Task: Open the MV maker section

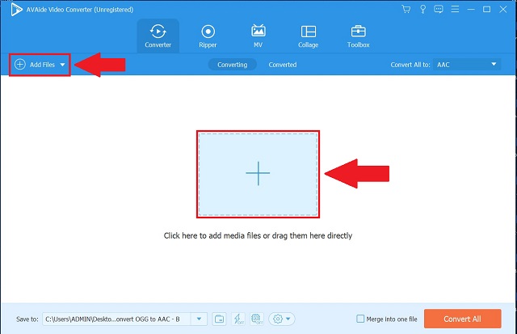Action: (x=258, y=36)
